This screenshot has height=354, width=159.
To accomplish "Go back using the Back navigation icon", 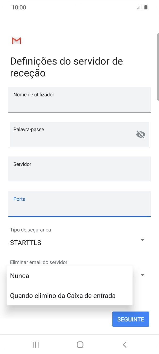I will click(x=124, y=345).
